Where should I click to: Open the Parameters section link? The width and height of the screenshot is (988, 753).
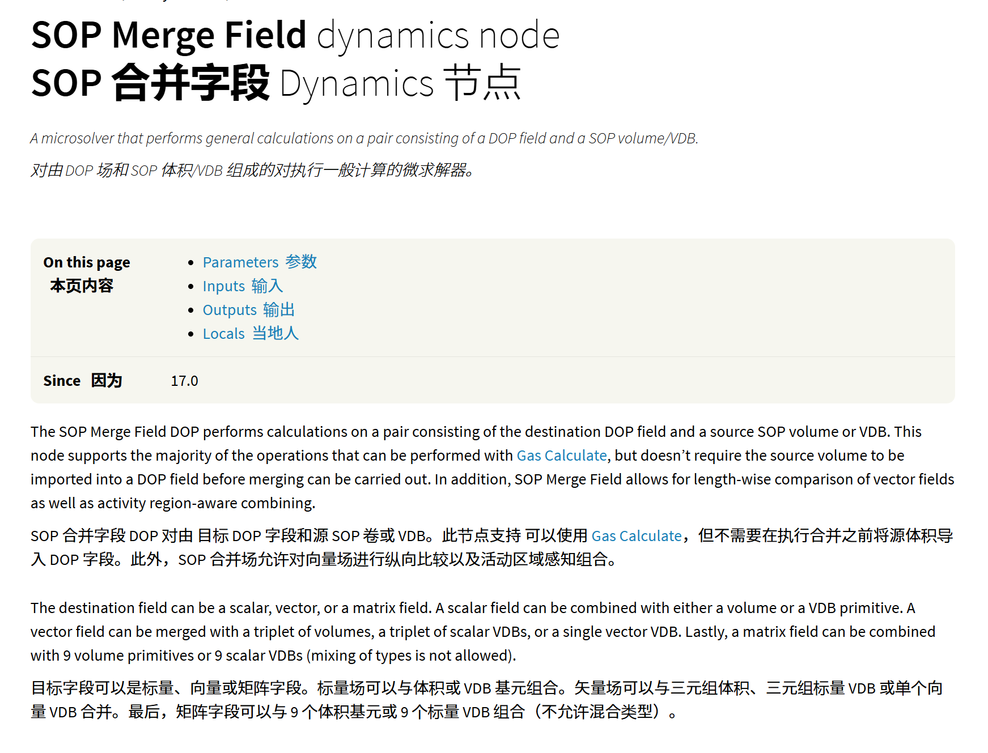tap(260, 262)
